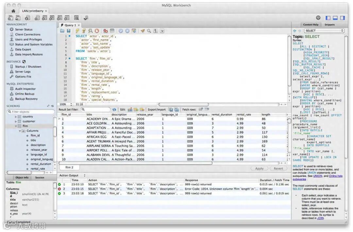Toggle word wrapping in editor
353x232 pixels.
click(162, 31)
